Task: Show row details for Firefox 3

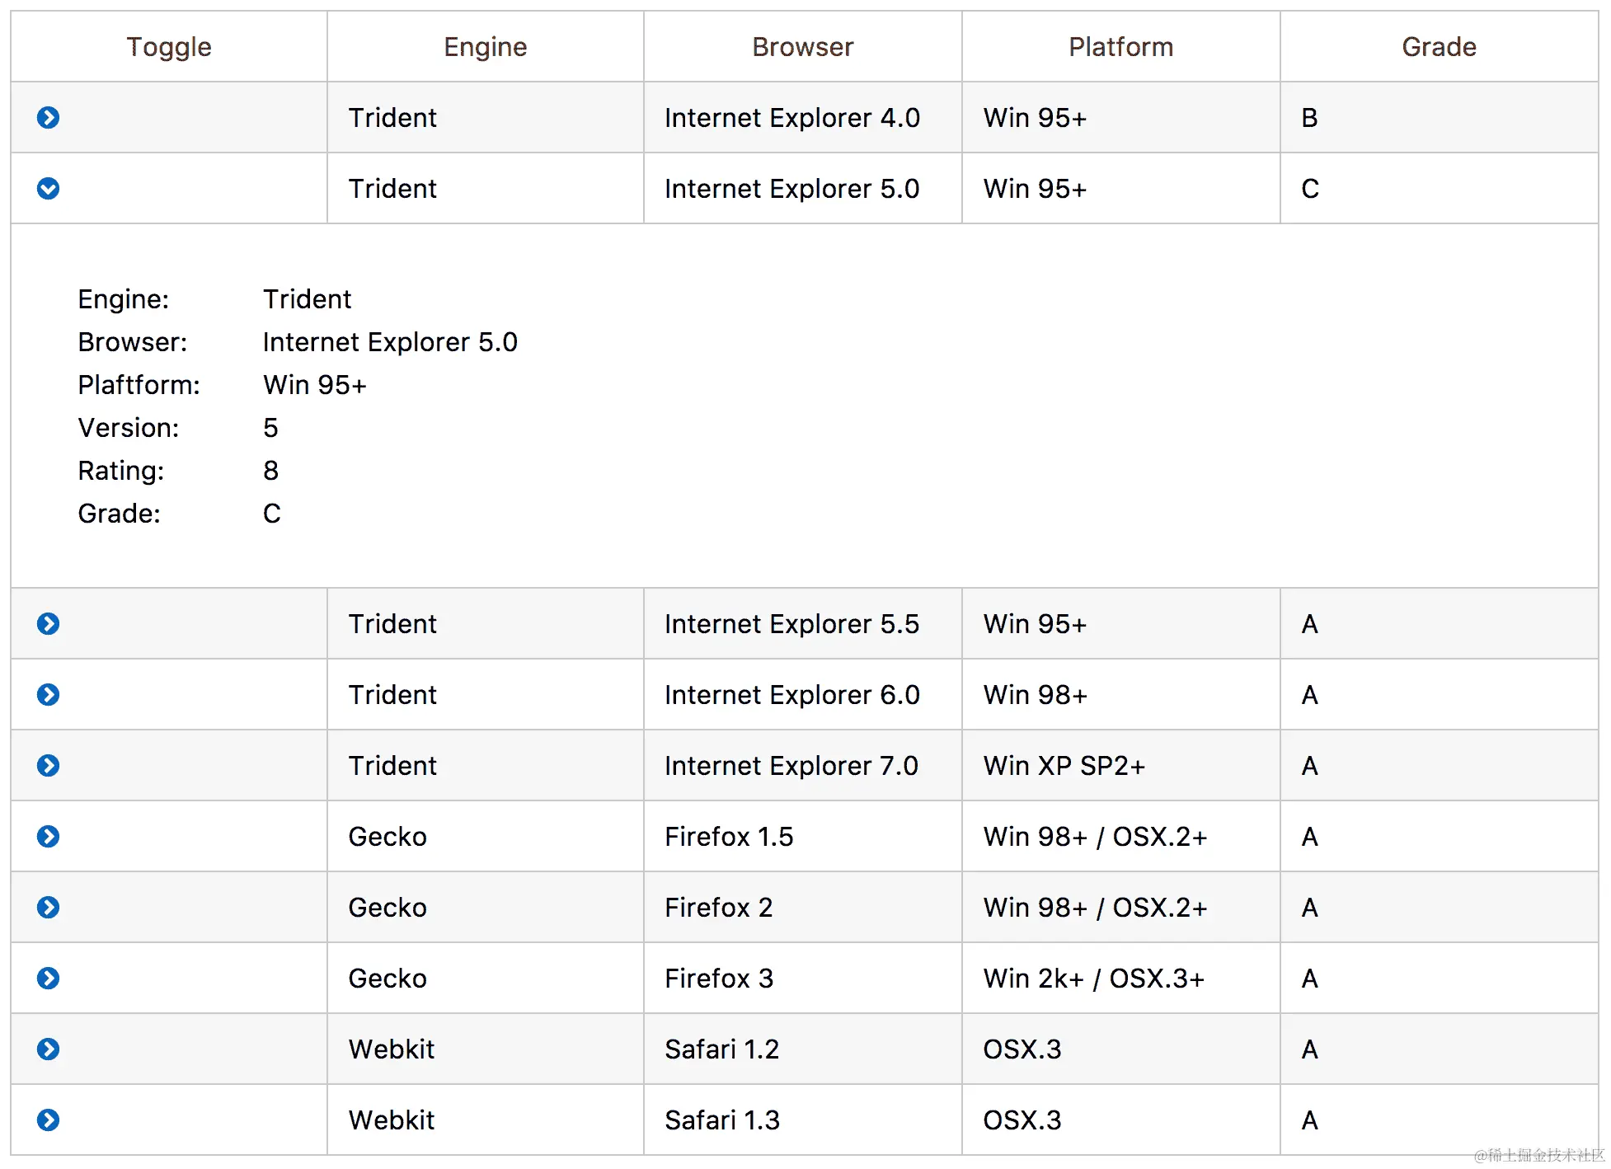Action: click(x=49, y=979)
